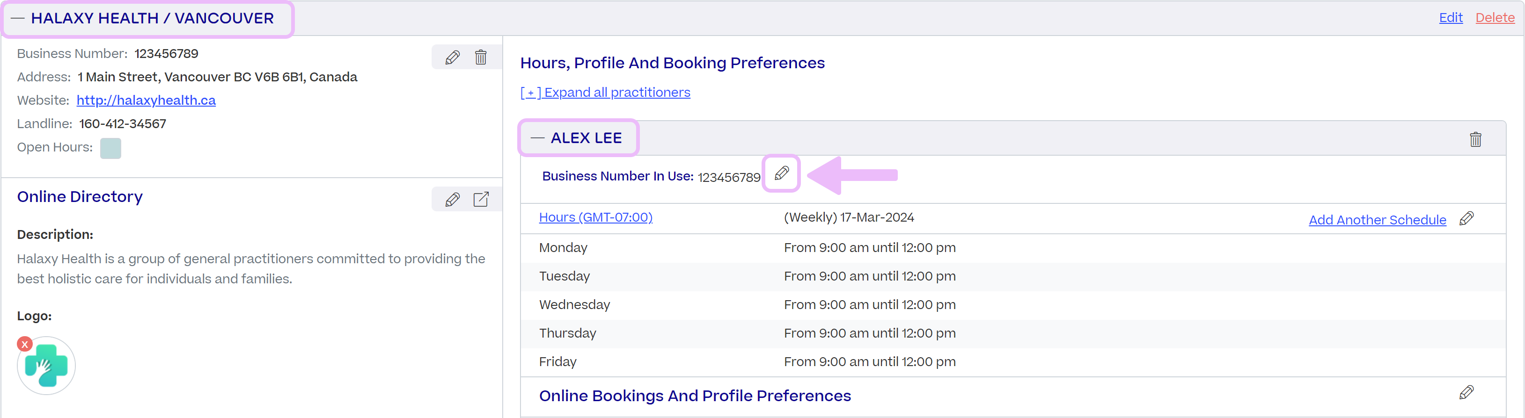Screen dimensions: 1525x418
Task: Edit the Online Directory with pencil icon
Action: coord(452,200)
